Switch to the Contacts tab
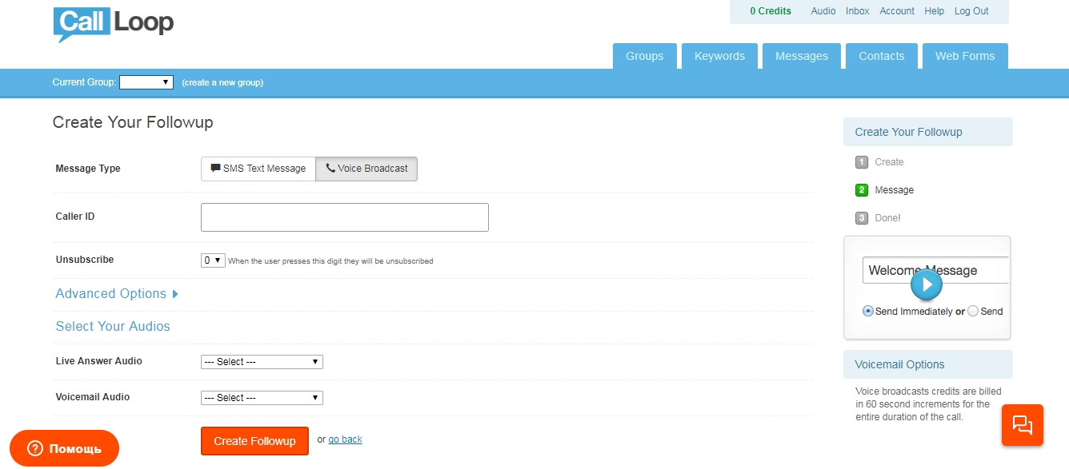This screenshot has height=469, width=1069. [882, 56]
